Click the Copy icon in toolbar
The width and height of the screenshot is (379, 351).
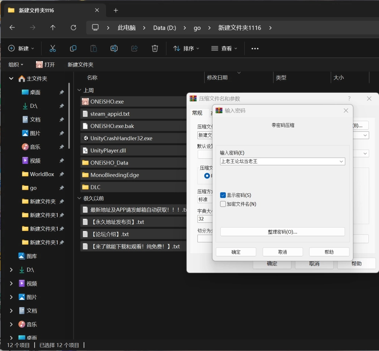73,49
